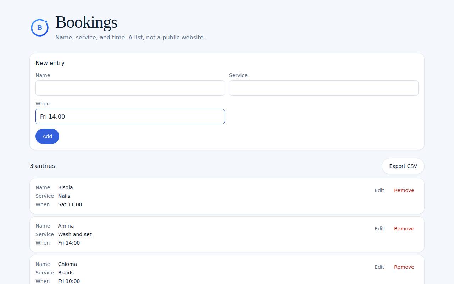This screenshot has width=454, height=284.
Task: Remove the Amina booking
Action: point(404,229)
